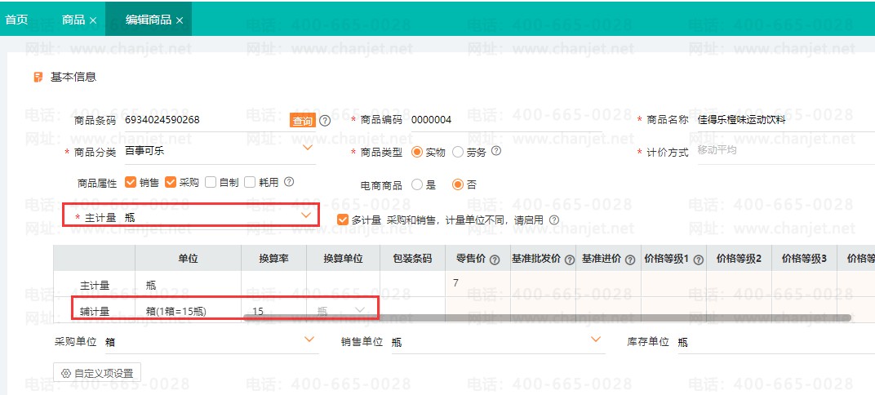Screen dimensions: 875x395
Task: Click help icon next to 多计量 description
Action: (x=554, y=220)
